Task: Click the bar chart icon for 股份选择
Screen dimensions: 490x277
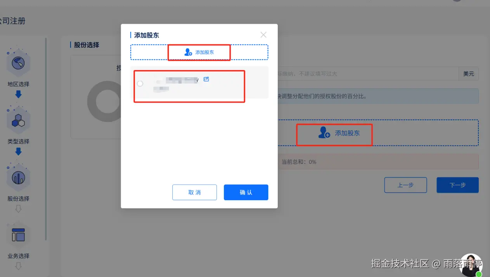Action: tap(18, 177)
